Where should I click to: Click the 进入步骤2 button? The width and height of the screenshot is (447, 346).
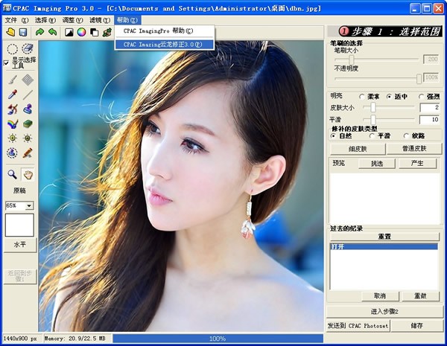[x=384, y=312]
